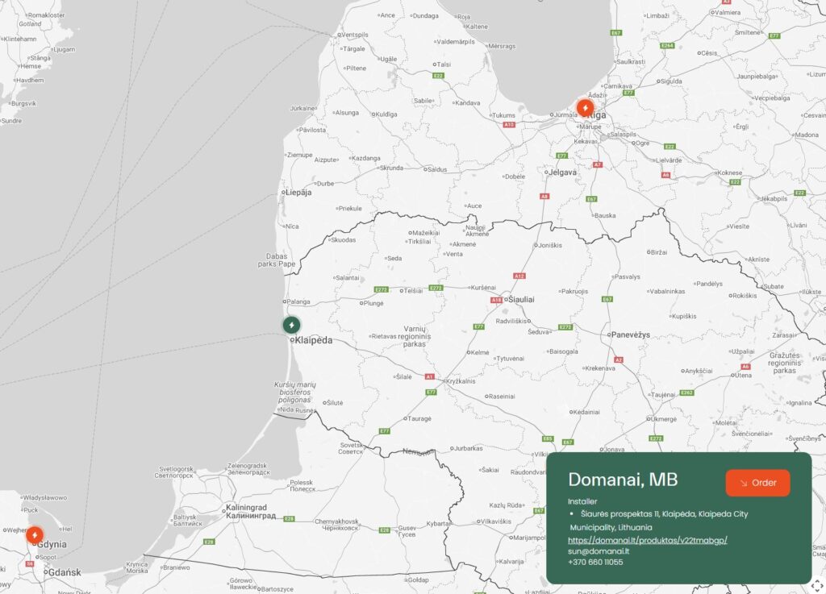Click the Palanga town label
Viewport: 826px width, 594px height.
(298, 302)
